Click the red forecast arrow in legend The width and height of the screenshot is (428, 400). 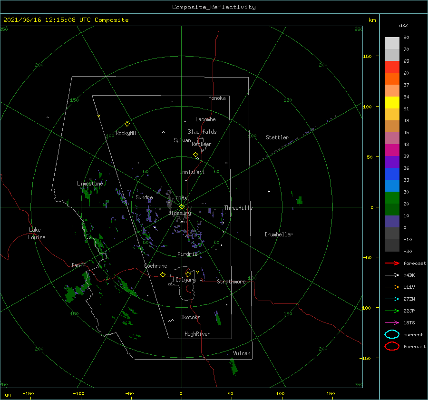392,263
